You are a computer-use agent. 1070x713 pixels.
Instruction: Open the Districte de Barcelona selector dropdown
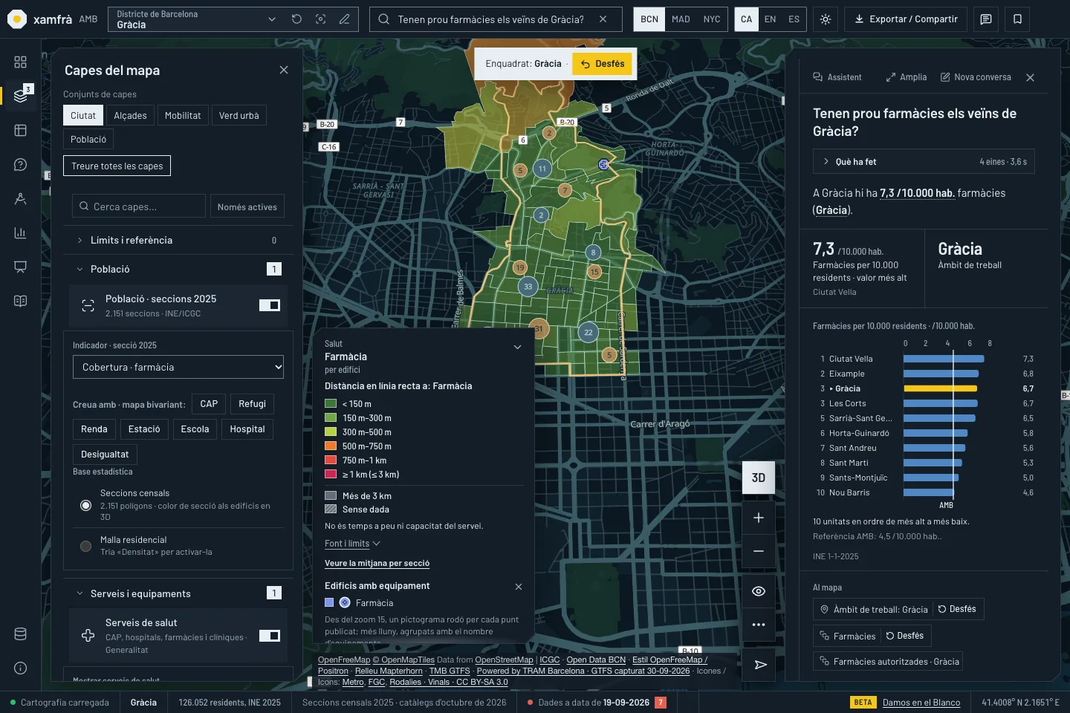[x=195, y=19]
